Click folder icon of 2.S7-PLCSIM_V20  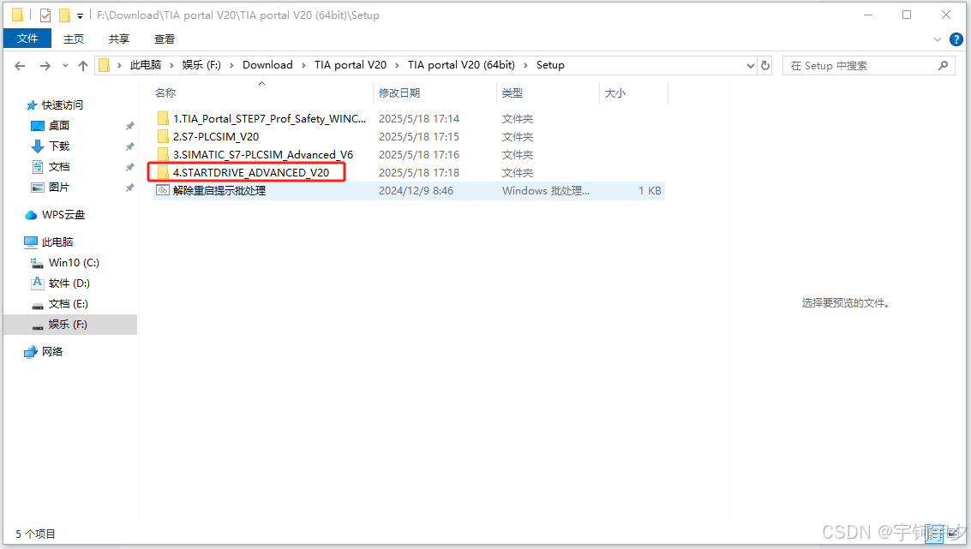tap(163, 136)
